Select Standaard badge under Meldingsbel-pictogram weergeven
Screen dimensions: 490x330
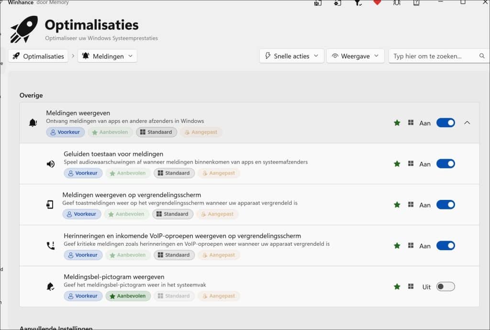click(174, 296)
